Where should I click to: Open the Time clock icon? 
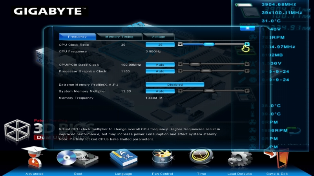pyautogui.click(x=201, y=157)
